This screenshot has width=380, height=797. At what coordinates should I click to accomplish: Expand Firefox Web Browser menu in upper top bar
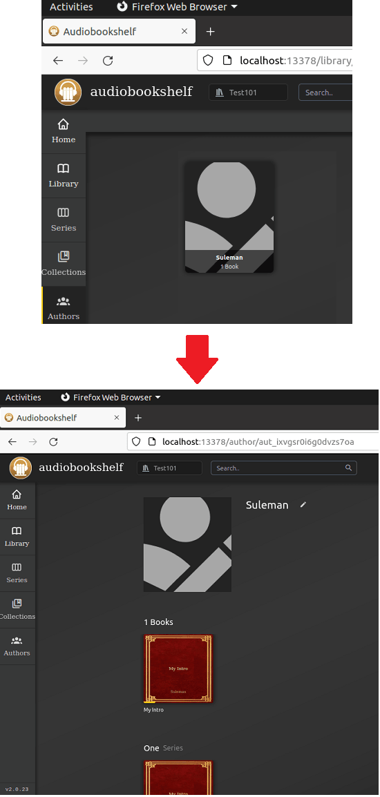click(x=177, y=7)
